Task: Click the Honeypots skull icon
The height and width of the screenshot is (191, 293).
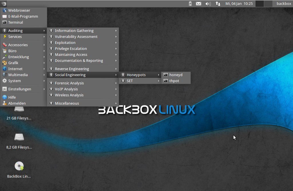Action: [123, 75]
